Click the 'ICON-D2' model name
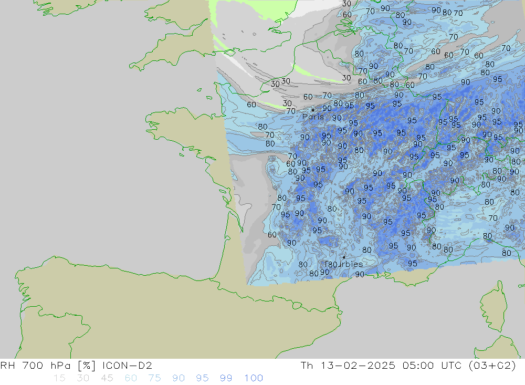This screenshot has height=385, width=525. point(127,366)
